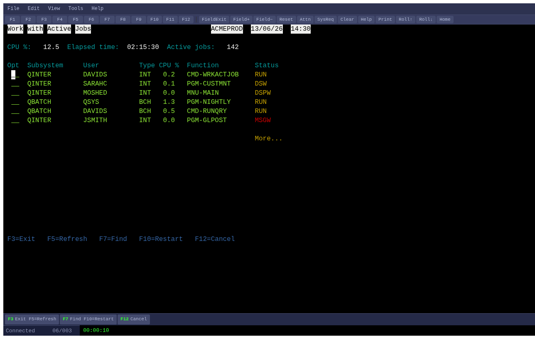Click the F12=Cancel label in the terminal screen
Screen dimensions: 535x339
tap(215, 239)
